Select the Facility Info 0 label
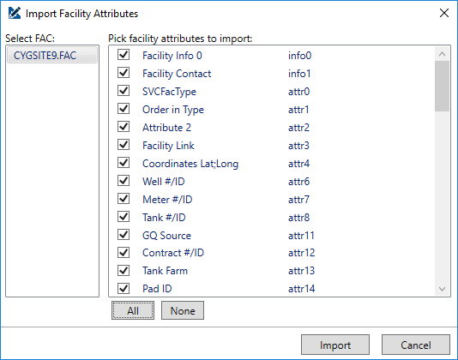The image size is (458, 360). pos(172,56)
